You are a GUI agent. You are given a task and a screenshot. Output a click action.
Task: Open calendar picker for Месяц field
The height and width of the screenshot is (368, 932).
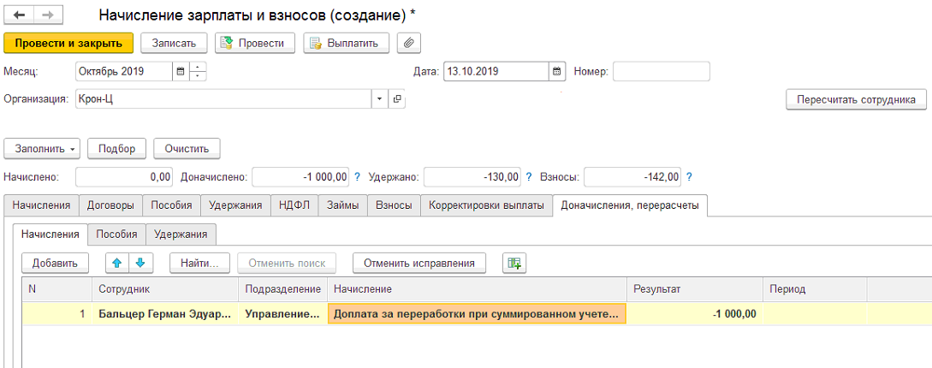tap(181, 71)
